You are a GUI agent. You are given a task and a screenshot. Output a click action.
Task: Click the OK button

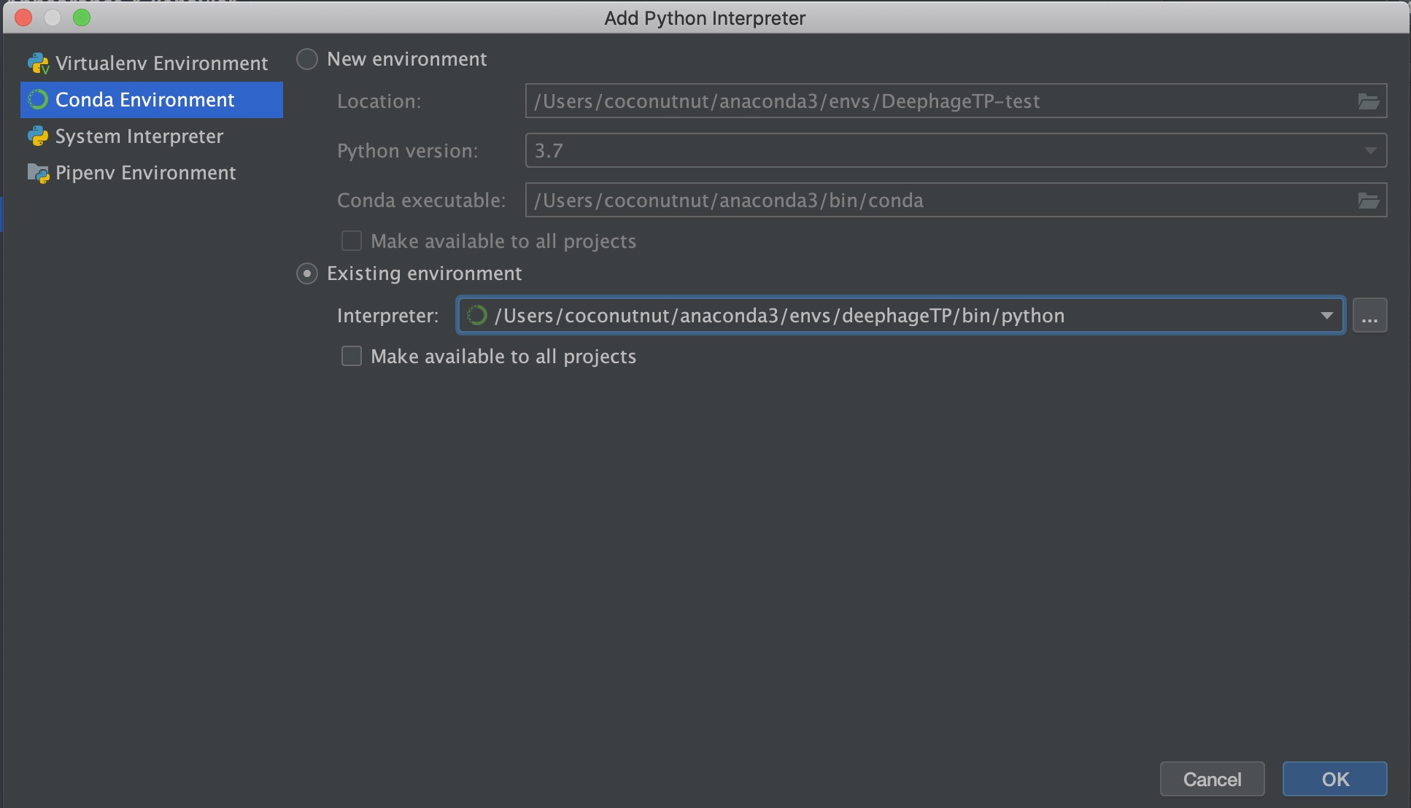click(1334, 779)
